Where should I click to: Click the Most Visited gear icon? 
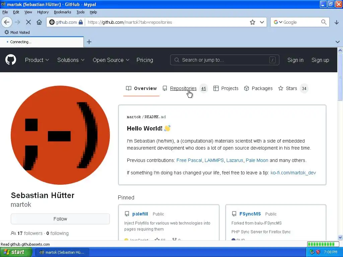7,32
